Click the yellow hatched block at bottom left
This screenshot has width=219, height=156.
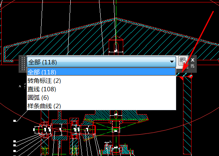tap(45, 151)
